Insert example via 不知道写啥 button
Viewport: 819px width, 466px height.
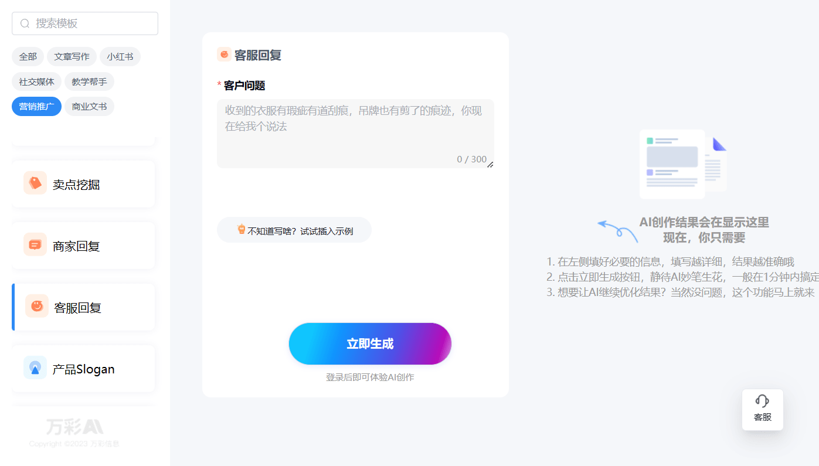pos(294,230)
